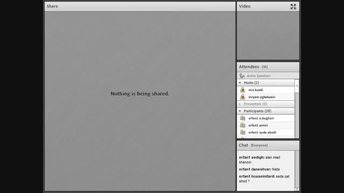Expand the Presenters (0) group arrow
Viewport: 344px width, 193px height.
pos(240,104)
